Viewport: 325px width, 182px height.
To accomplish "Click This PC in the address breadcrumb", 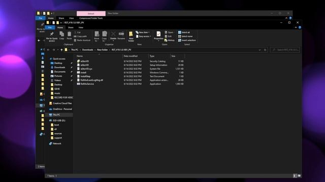I will (x=75, y=50).
